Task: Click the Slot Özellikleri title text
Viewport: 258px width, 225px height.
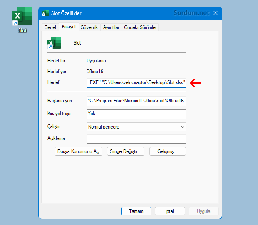Action: pos(67,13)
